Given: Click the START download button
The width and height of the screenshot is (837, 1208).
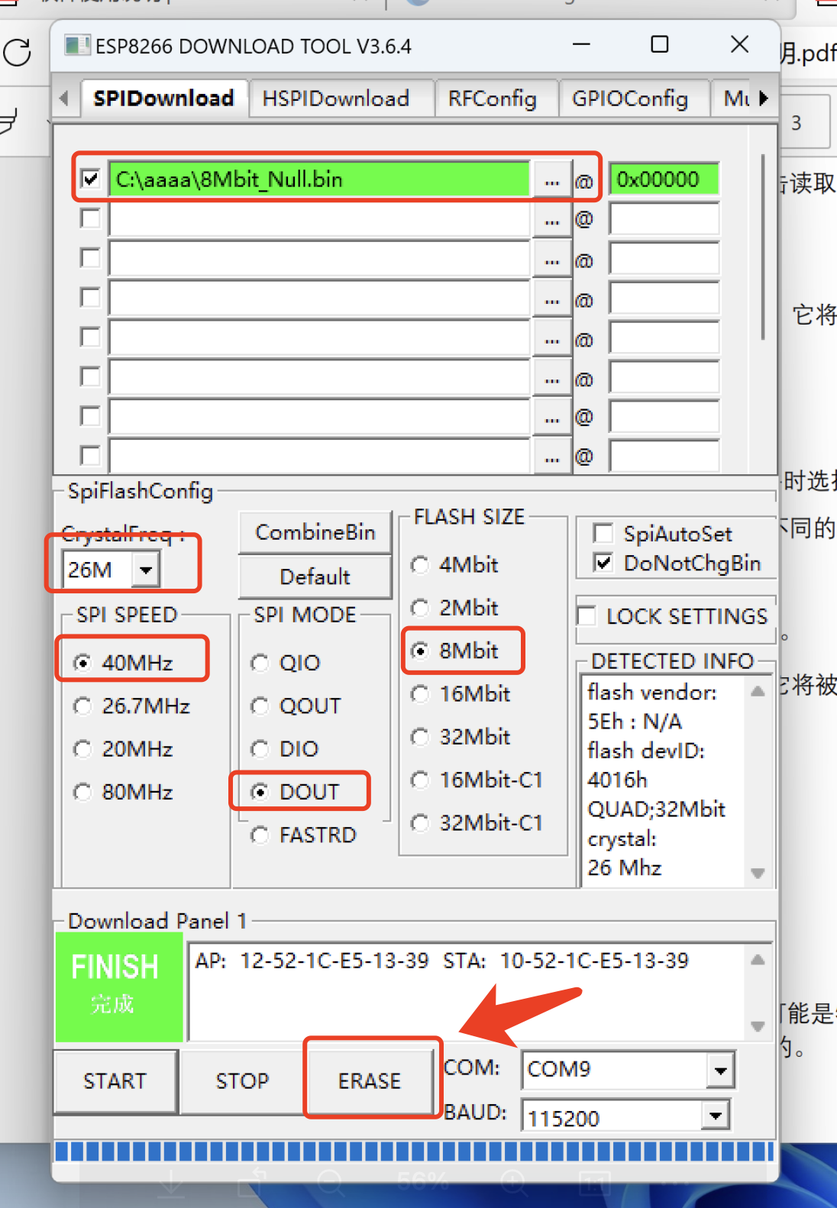Looking at the screenshot, I should pos(115,1081).
